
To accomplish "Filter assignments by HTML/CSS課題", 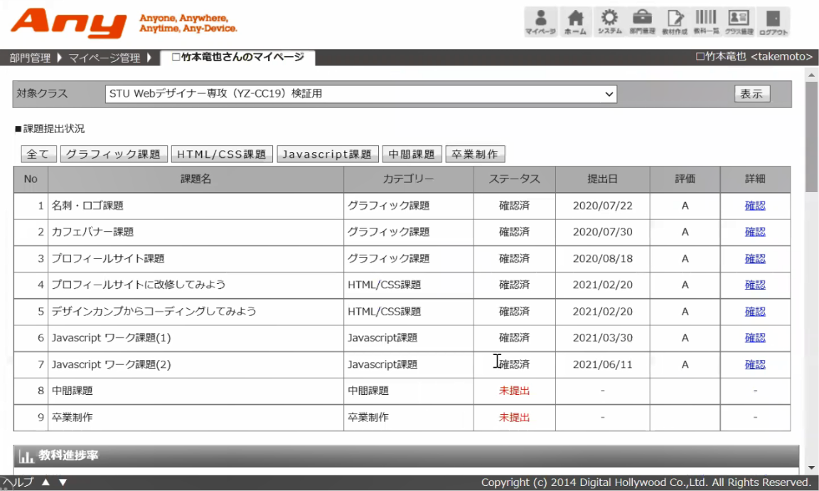I will point(221,154).
